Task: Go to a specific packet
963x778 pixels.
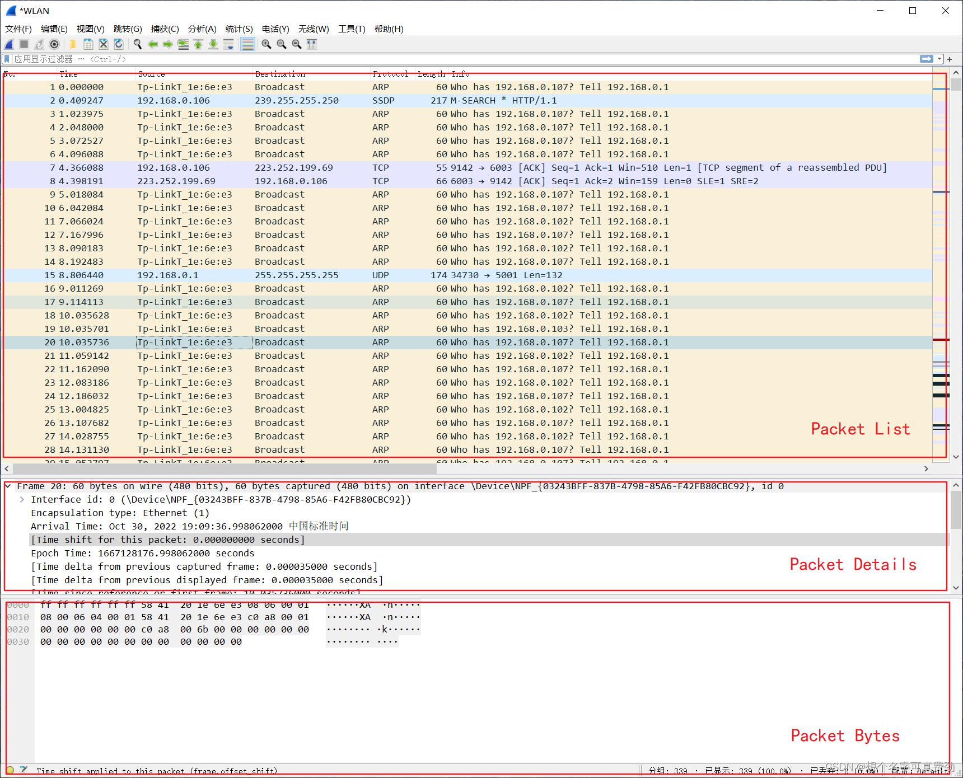Action: coord(183,44)
